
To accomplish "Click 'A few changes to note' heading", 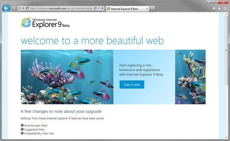I will point(61,112).
